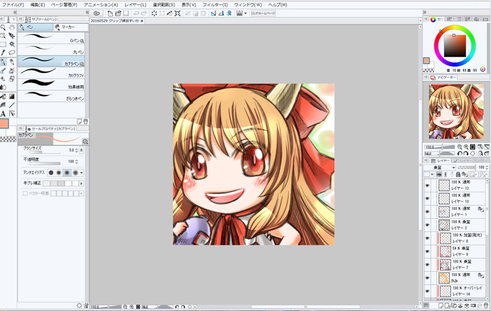
Task: Open the layer blend mode 乗算 dropdown
Action: (x=439, y=168)
